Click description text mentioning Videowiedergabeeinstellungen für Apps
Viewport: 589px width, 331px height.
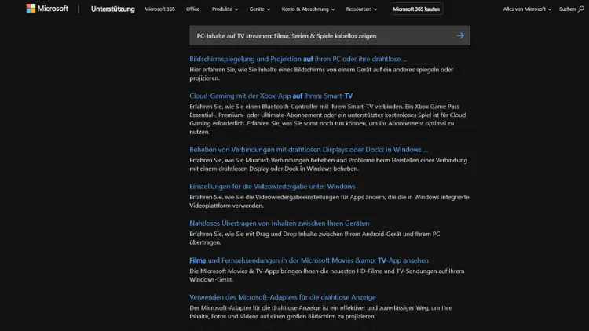pos(329,201)
